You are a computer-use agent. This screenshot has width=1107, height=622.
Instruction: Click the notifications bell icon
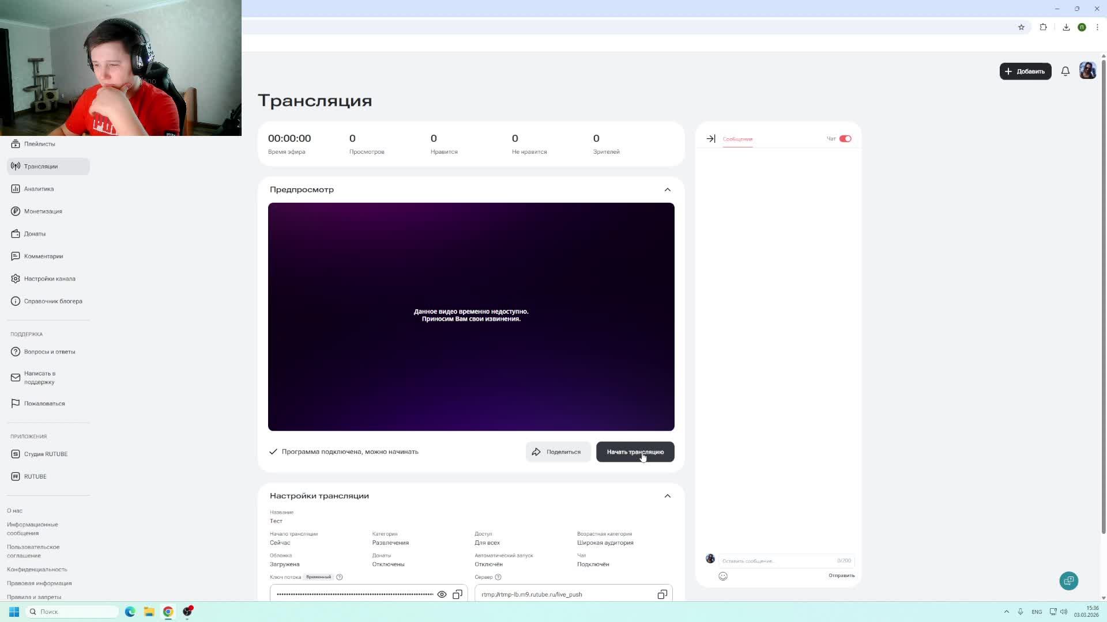click(x=1065, y=71)
